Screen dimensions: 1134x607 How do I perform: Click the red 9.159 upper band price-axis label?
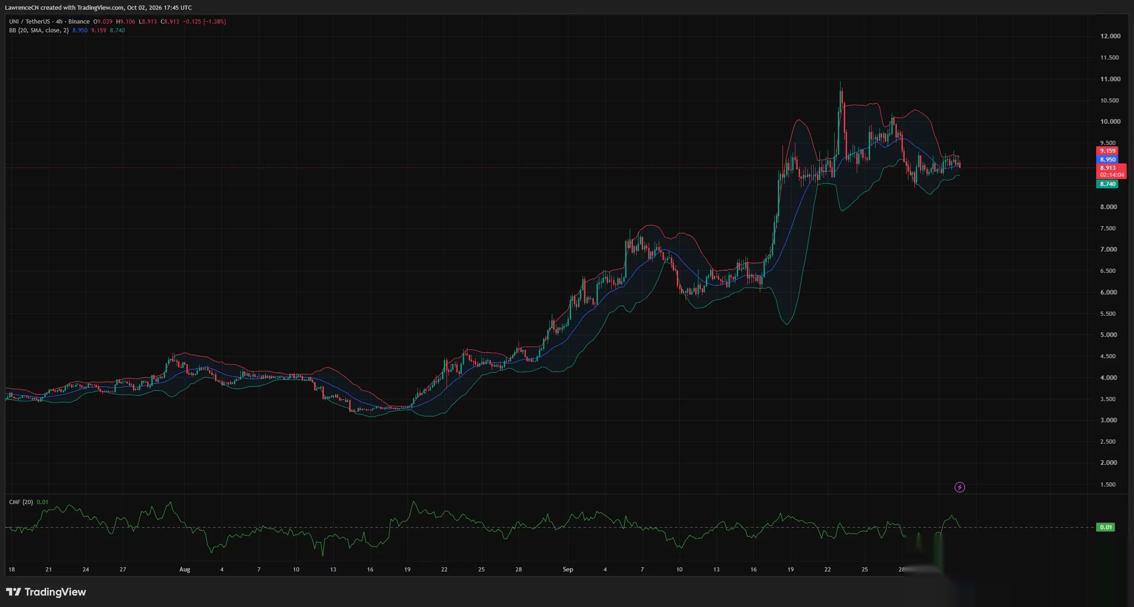(1107, 150)
